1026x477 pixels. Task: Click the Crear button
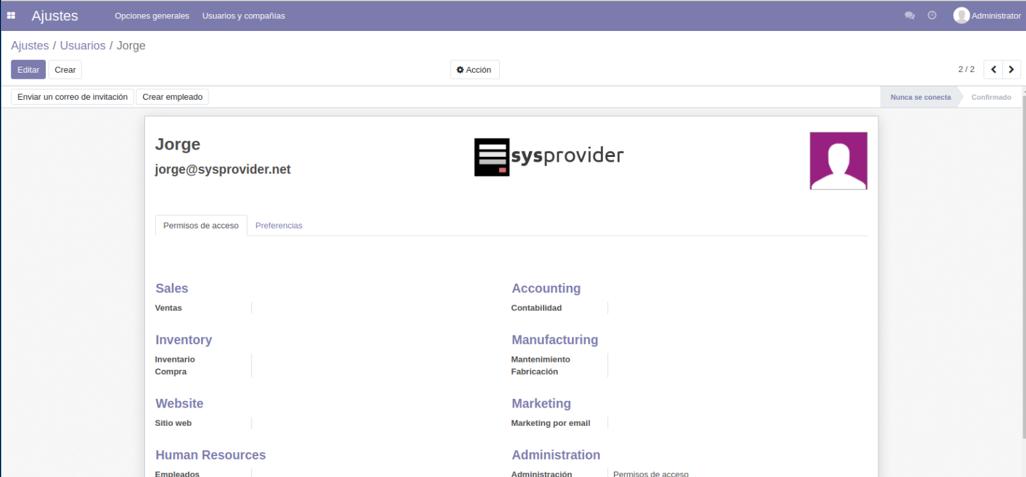point(65,69)
